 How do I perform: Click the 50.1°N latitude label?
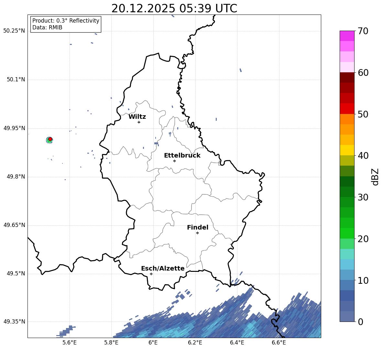pos(16,79)
